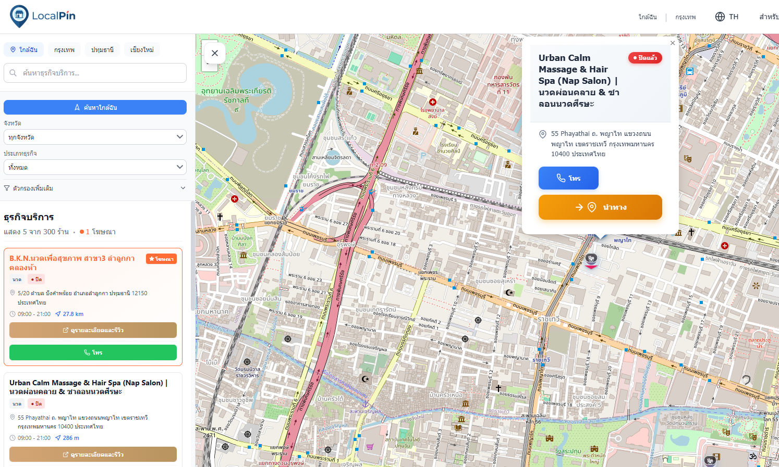Viewport: 779px width, 467px height.
Task: Close the Urban Calm popup card
Action: tap(673, 43)
